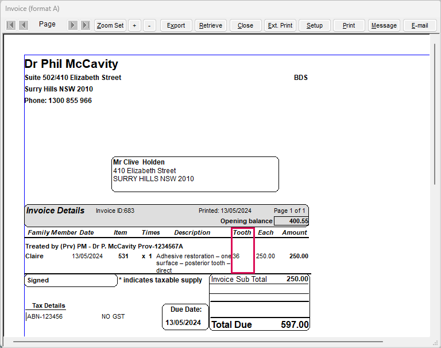Click '410 Elizabeth Street' in recipient box
This screenshot has width=441, height=348.
tap(145, 170)
